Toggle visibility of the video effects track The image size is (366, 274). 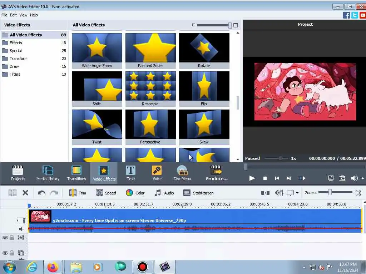(x=5, y=238)
